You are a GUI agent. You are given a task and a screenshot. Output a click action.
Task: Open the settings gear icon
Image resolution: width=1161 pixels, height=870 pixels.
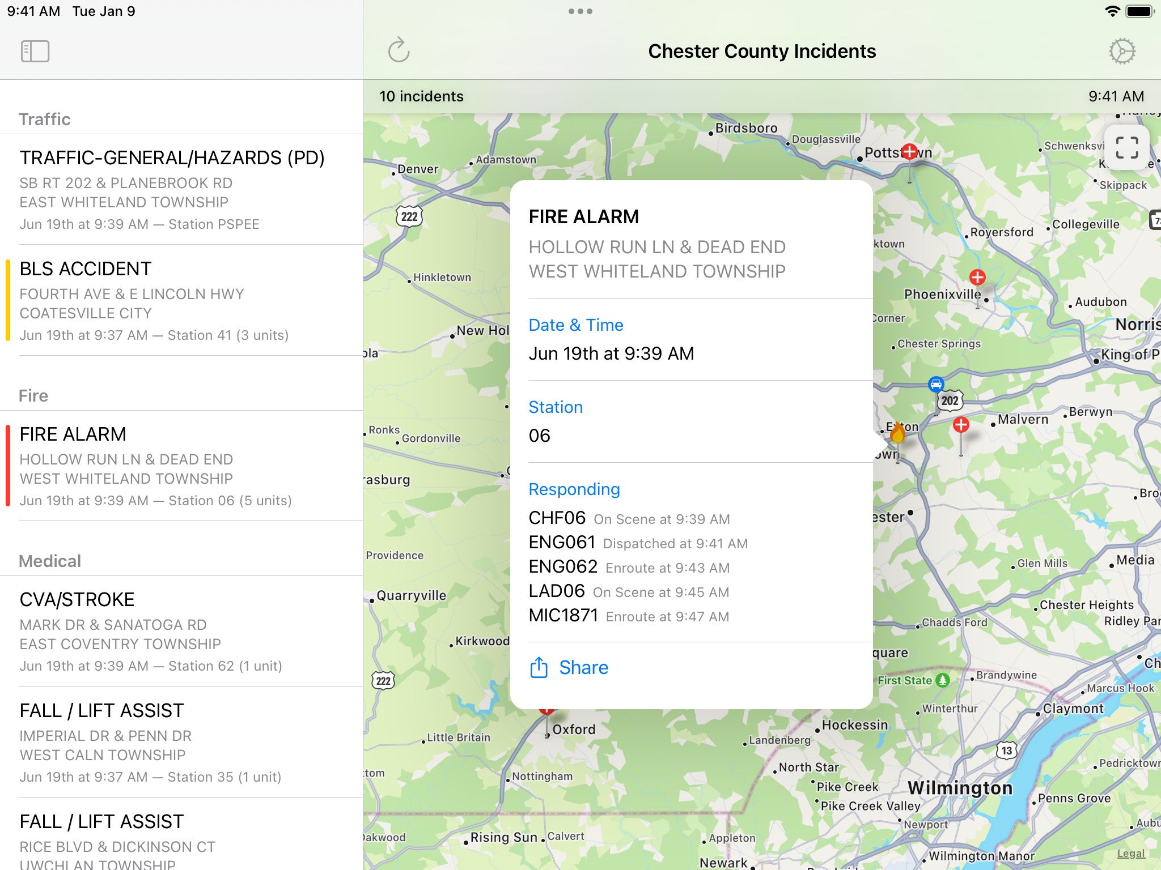point(1122,51)
